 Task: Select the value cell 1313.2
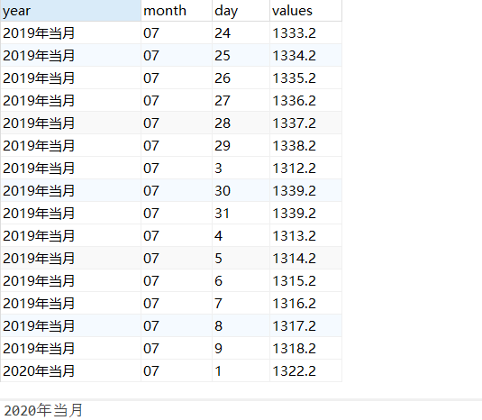point(305,235)
